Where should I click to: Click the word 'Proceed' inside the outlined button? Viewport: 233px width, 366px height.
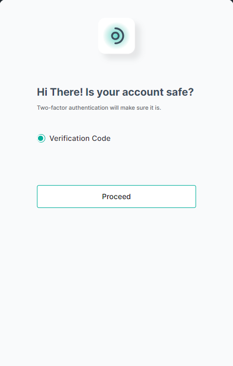pyautogui.click(x=116, y=197)
